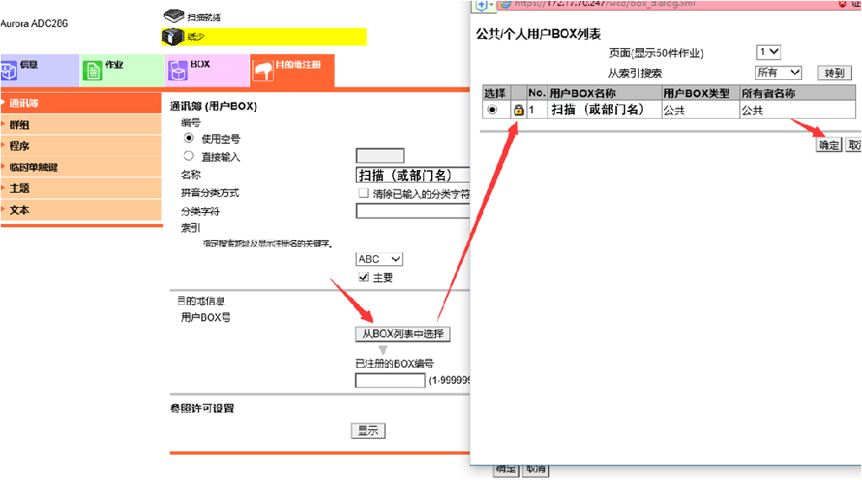Click the paper-low printer icon

coord(173,37)
